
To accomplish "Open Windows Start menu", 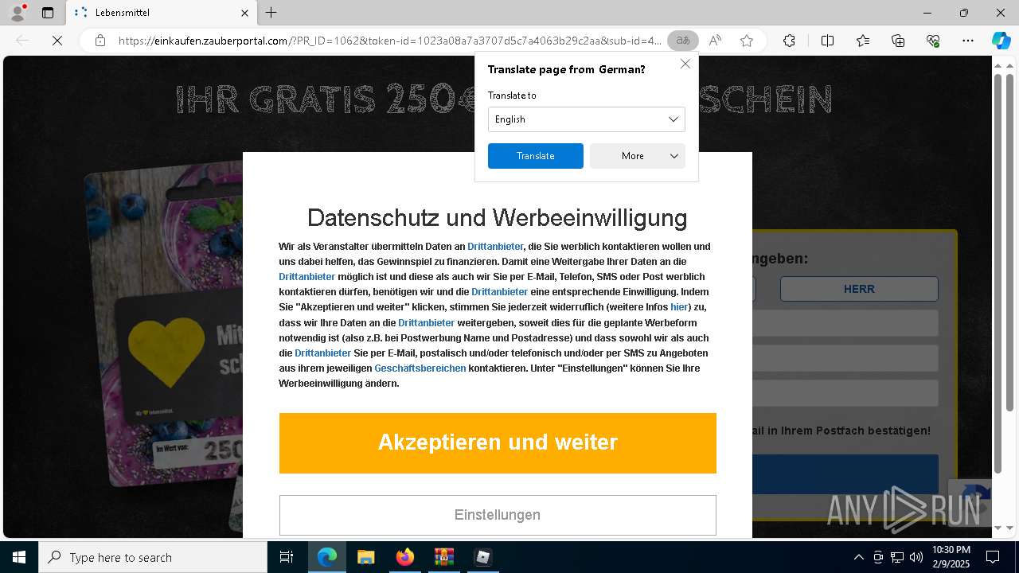I will (19, 557).
